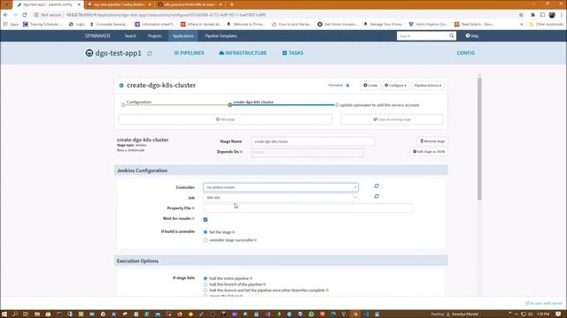Select 'halt the entire pipeline' option
The image size is (567, 318).
pyautogui.click(x=206, y=278)
